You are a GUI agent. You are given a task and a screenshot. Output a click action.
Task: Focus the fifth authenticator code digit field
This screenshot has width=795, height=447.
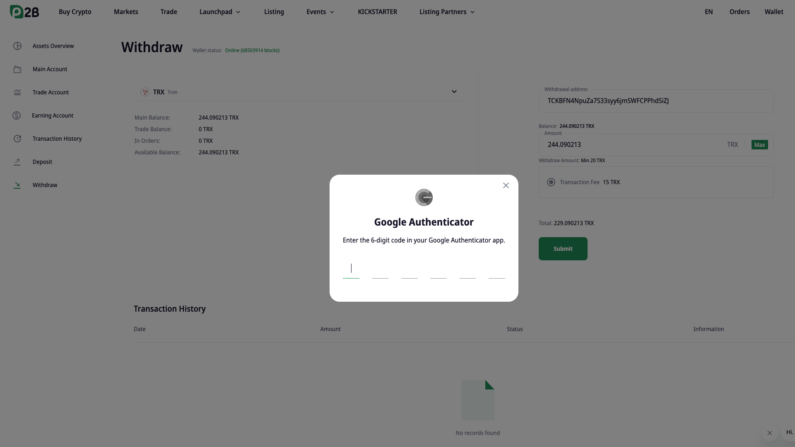coord(468,269)
